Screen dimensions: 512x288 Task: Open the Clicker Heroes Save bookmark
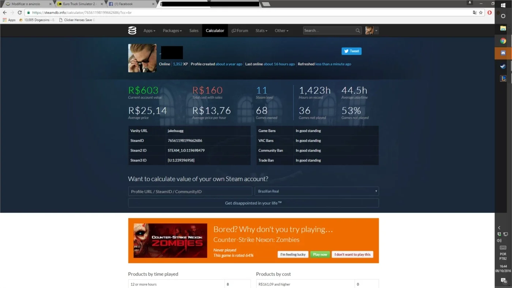click(77, 20)
